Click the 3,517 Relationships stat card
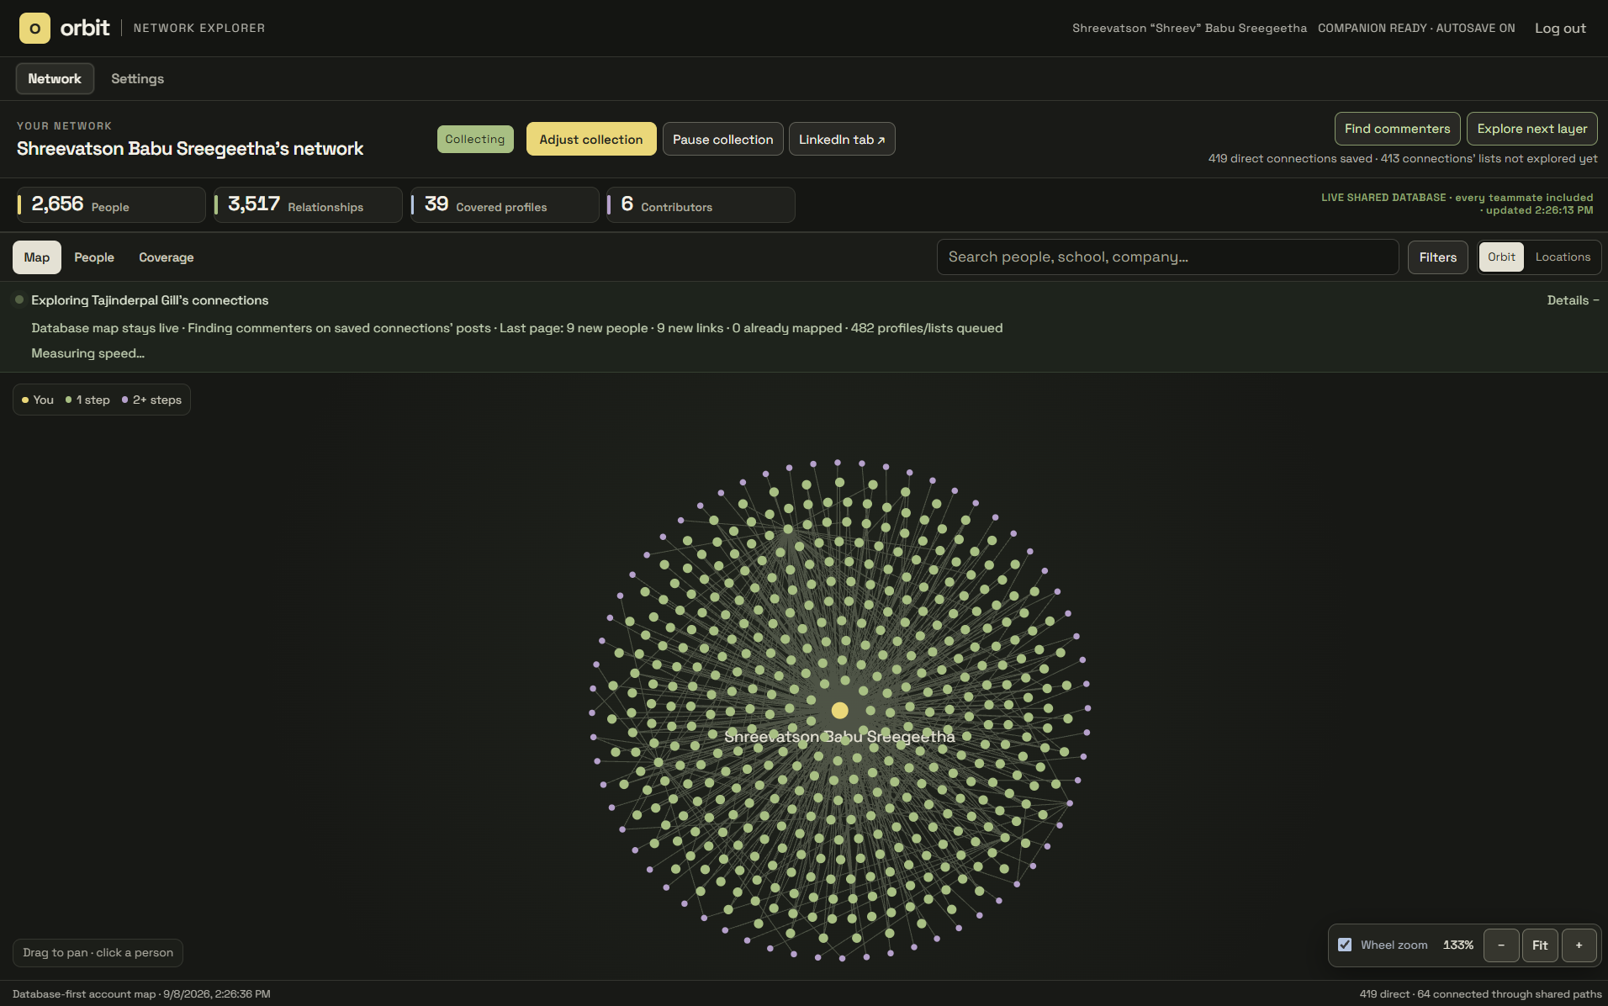This screenshot has height=1006, width=1608. [x=308, y=204]
